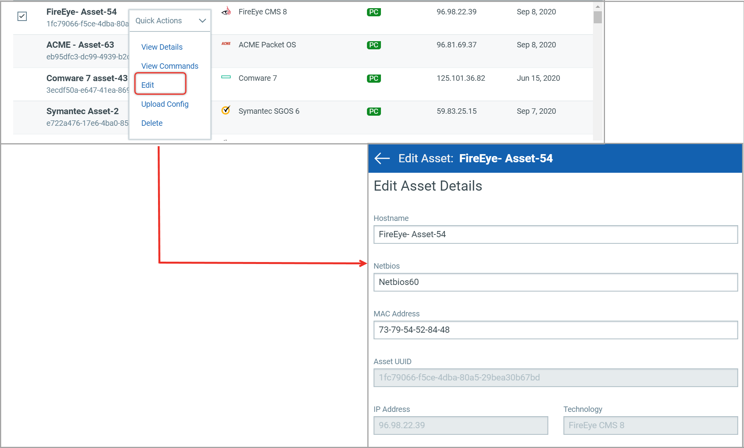Click the ACME - Asset-63 asset name

[x=80, y=45]
